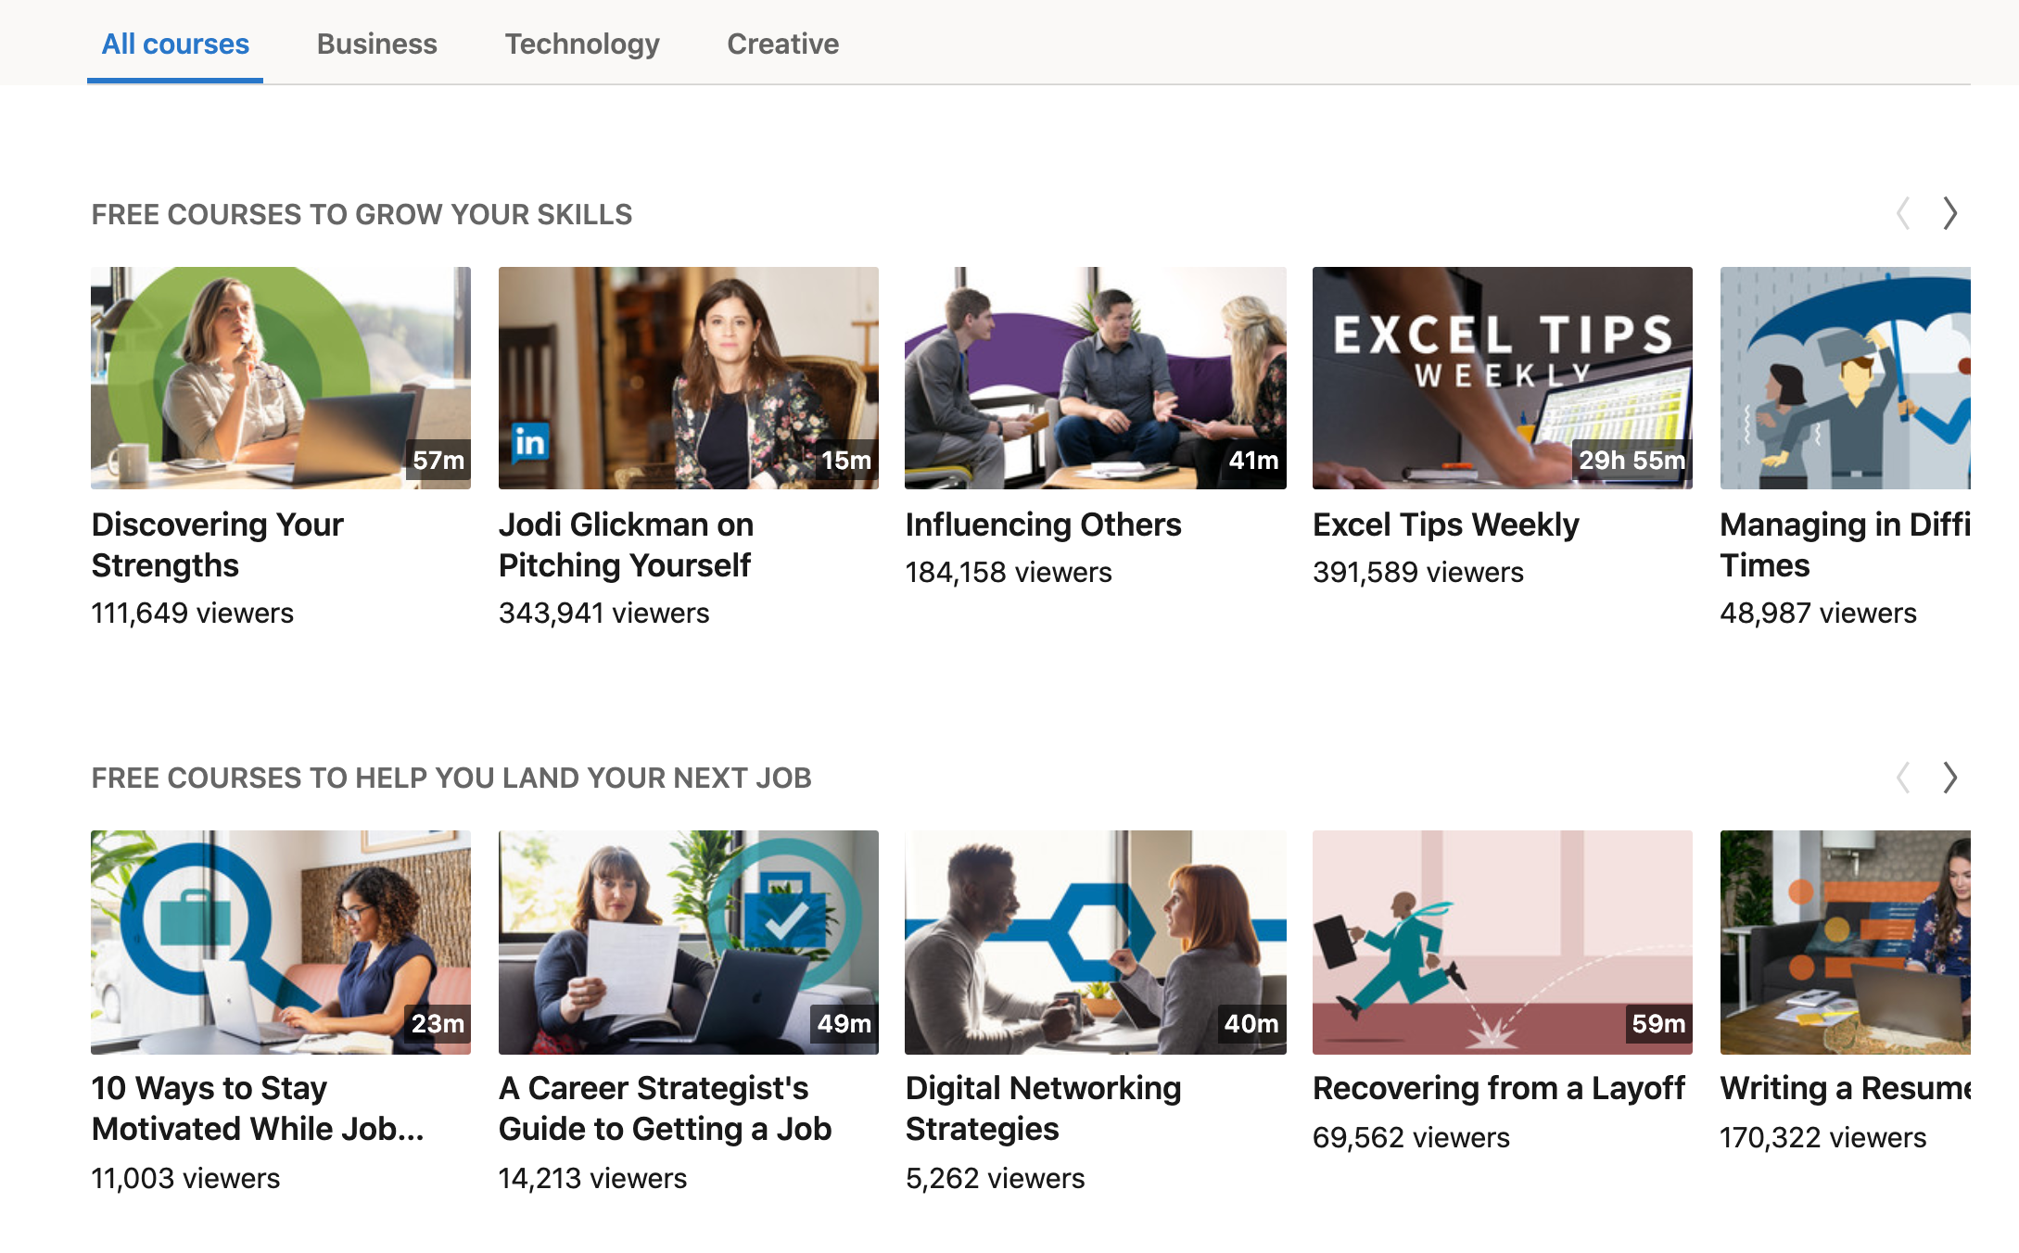Click previous arrow in Land Your Next Job carousel
This screenshot has height=1253, width=2019.
(x=1903, y=777)
